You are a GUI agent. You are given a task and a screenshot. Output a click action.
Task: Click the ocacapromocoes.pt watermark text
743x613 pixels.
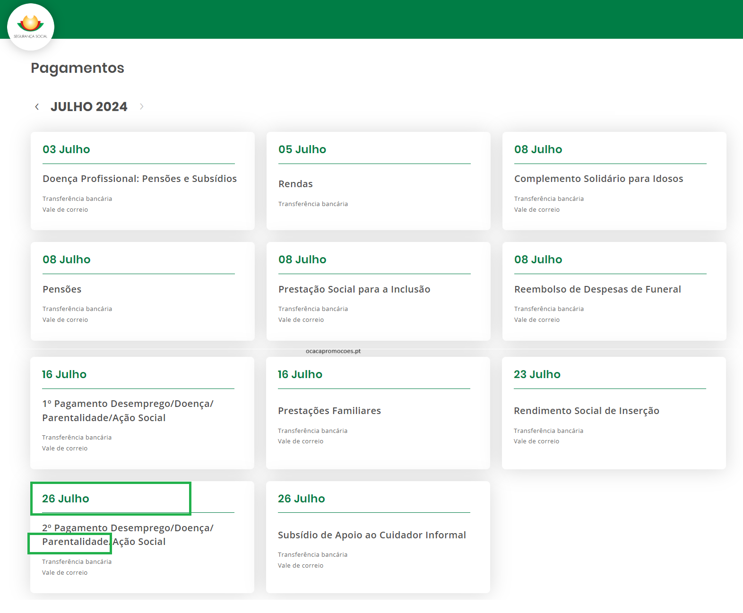(x=333, y=351)
